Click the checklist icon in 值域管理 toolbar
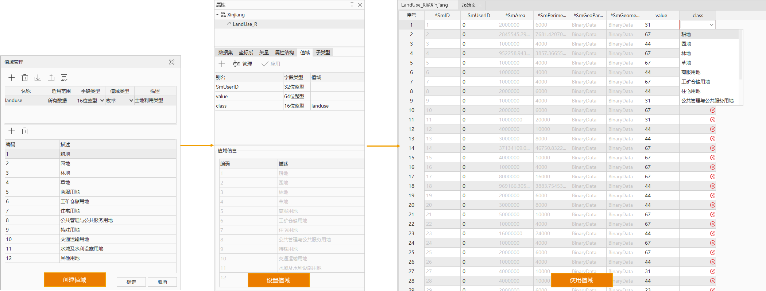The width and height of the screenshot is (766, 291). (64, 78)
